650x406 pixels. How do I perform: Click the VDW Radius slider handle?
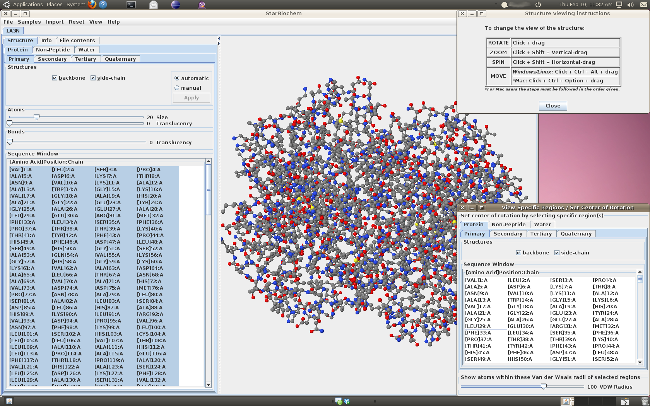[x=544, y=387]
